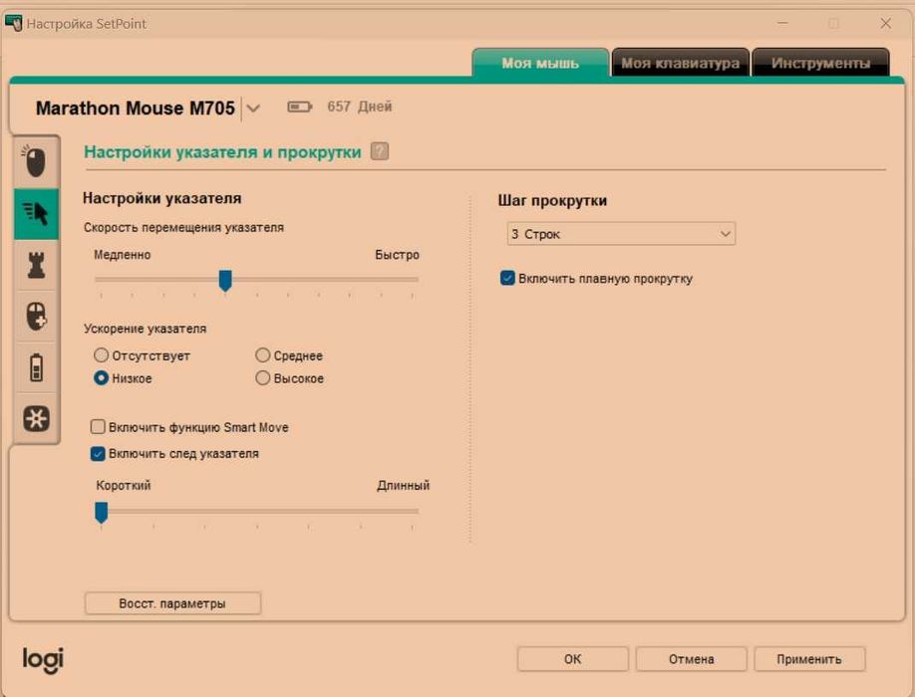Open the battery status sidebar icon
This screenshot has width=915, height=697.
click(36, 367)
